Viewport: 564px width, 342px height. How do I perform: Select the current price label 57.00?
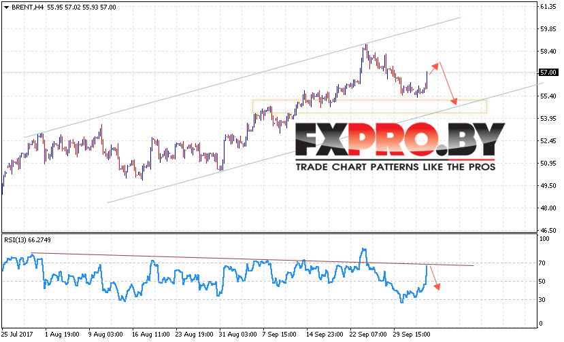[548, 73]
